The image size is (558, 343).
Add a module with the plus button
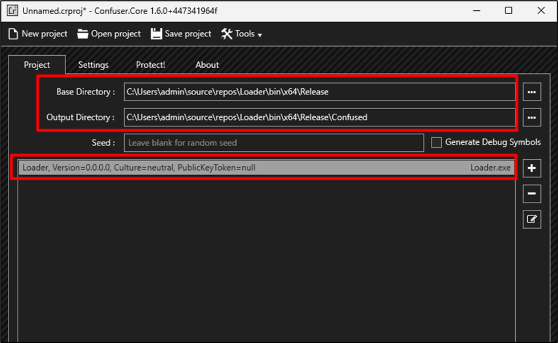click(x=532, y=168)
